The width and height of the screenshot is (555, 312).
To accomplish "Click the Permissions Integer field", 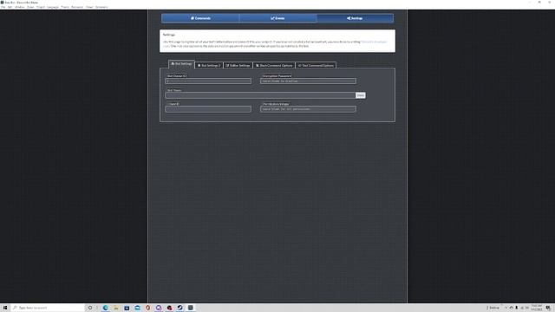I will [308, 109].
